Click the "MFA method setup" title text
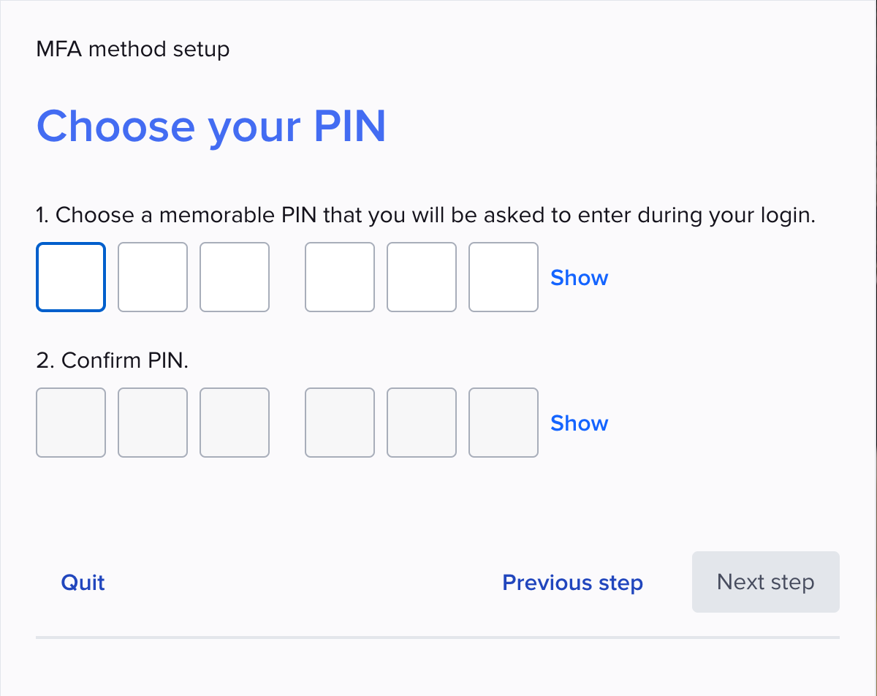This screenshot has width=877, height=696. [x=133, y=50]
